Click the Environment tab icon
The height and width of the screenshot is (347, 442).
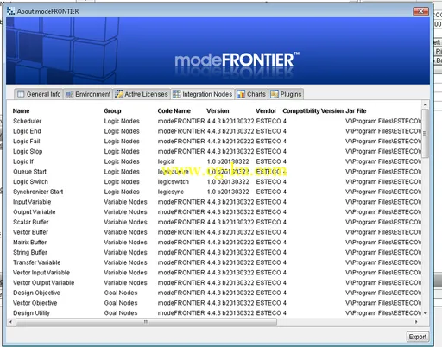pos(69,94)
